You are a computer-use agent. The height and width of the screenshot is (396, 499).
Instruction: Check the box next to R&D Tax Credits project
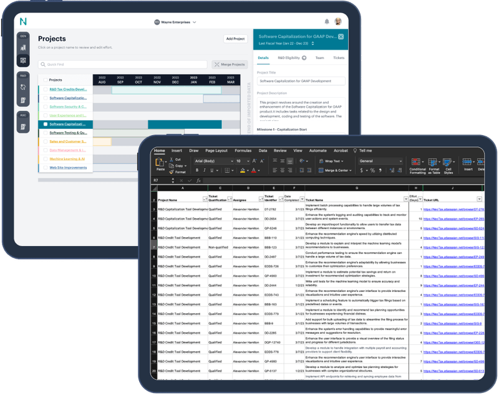coord(46,90)
